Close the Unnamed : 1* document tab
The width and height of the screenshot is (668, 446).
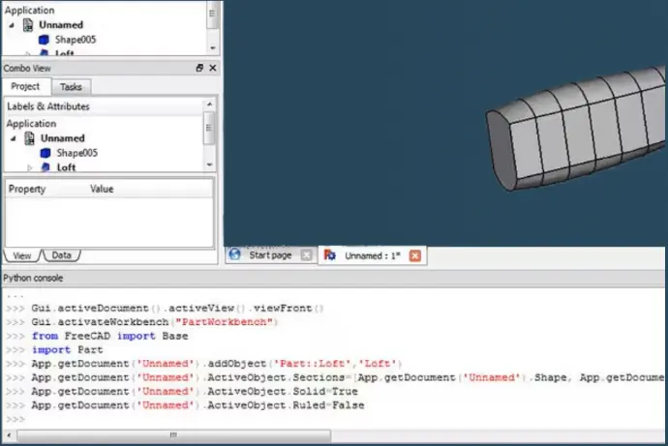point(415,255)
